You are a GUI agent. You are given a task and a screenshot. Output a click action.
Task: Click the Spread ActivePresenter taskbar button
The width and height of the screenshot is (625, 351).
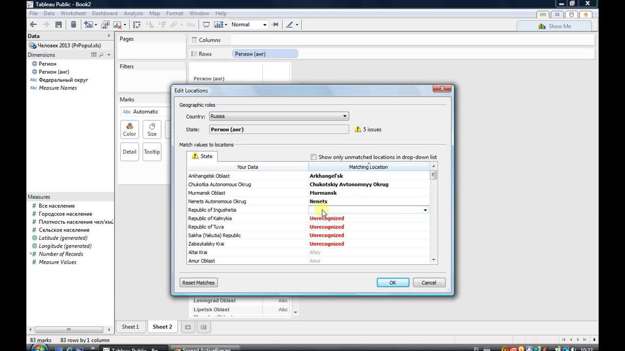205,348
